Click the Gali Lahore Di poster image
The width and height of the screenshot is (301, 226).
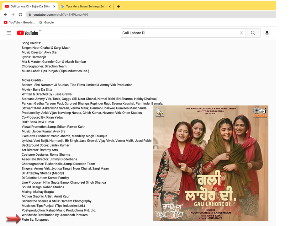tap(210, 163)
